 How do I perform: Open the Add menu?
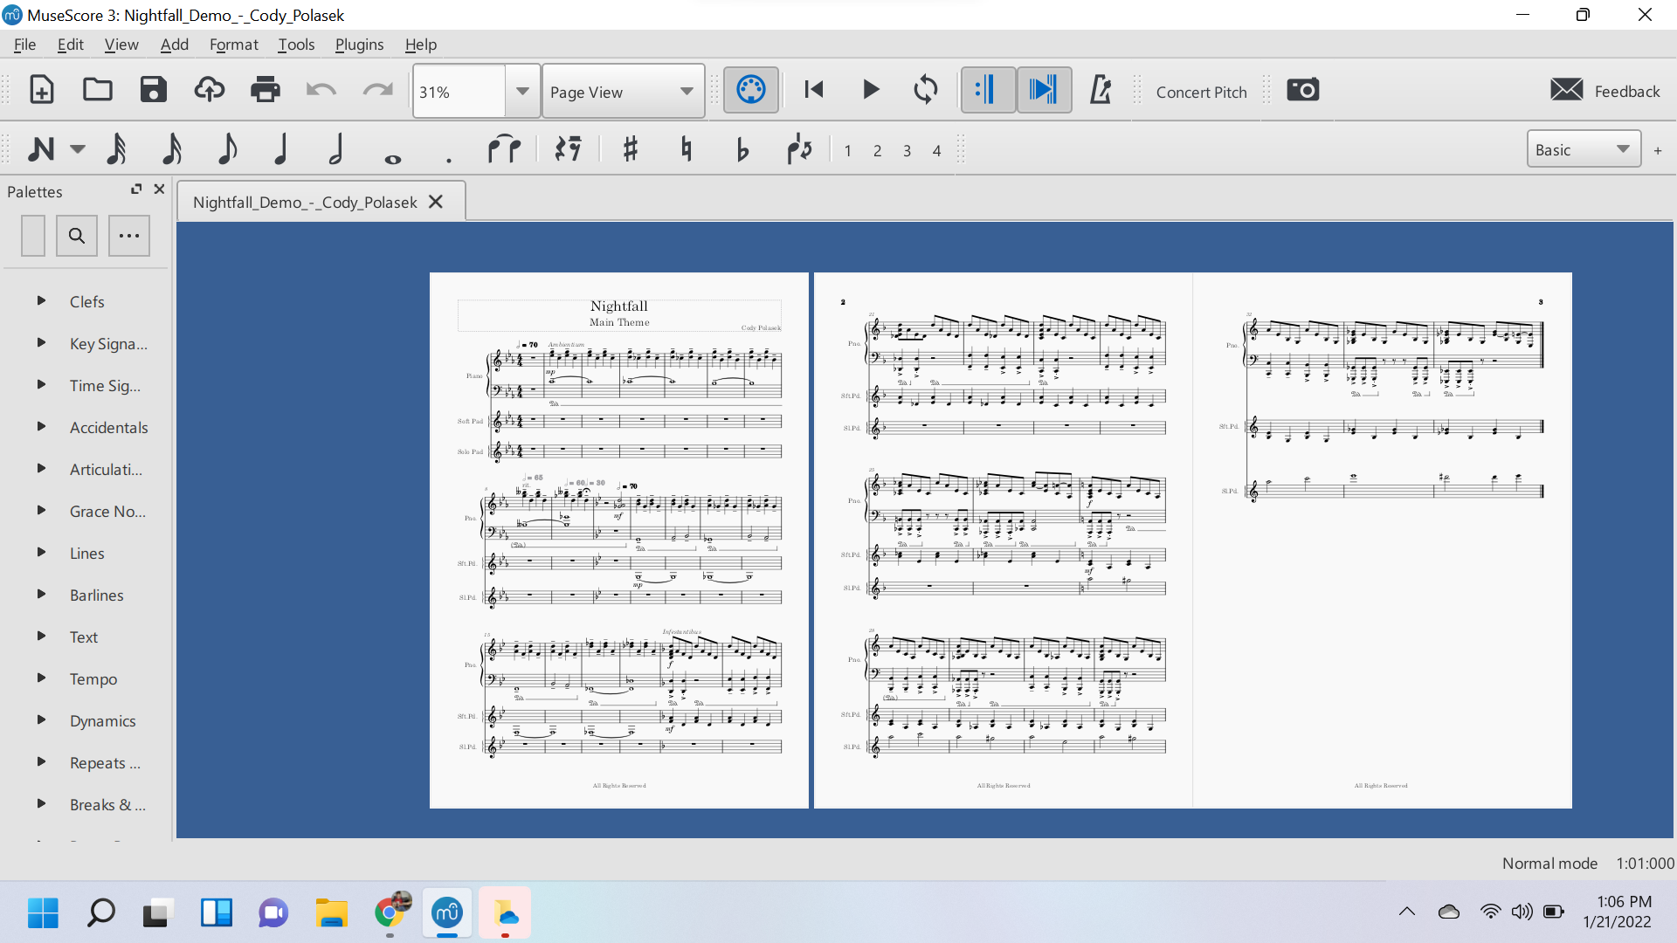tap(173, 44)
